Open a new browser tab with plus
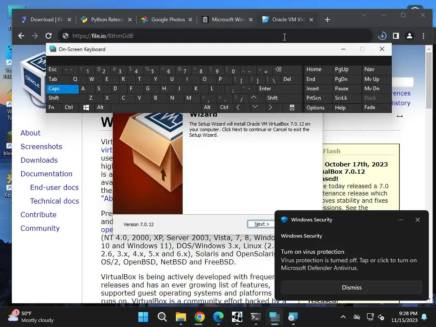The image size is (436, 327). pos(327,20)
